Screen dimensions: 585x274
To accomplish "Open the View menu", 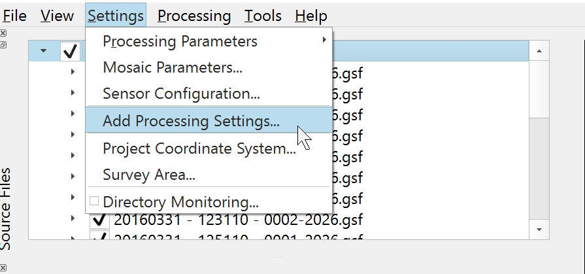I will click(x=57, y=16).
